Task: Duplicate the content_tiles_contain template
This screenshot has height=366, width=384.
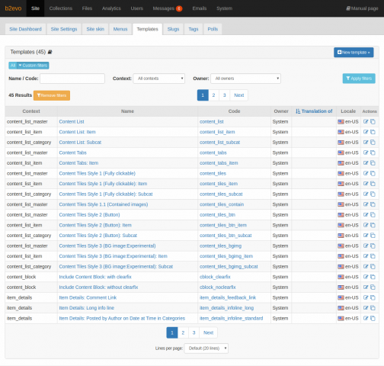Action: (373, 204)
